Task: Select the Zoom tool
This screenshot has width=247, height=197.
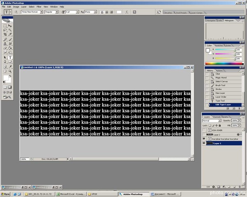Action: [x=10, y=71]
